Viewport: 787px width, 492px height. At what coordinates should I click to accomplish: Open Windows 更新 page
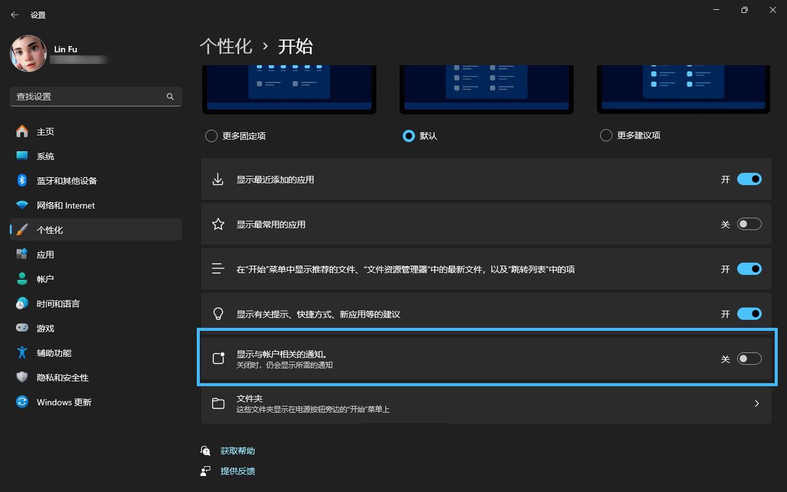pos(96,402)
